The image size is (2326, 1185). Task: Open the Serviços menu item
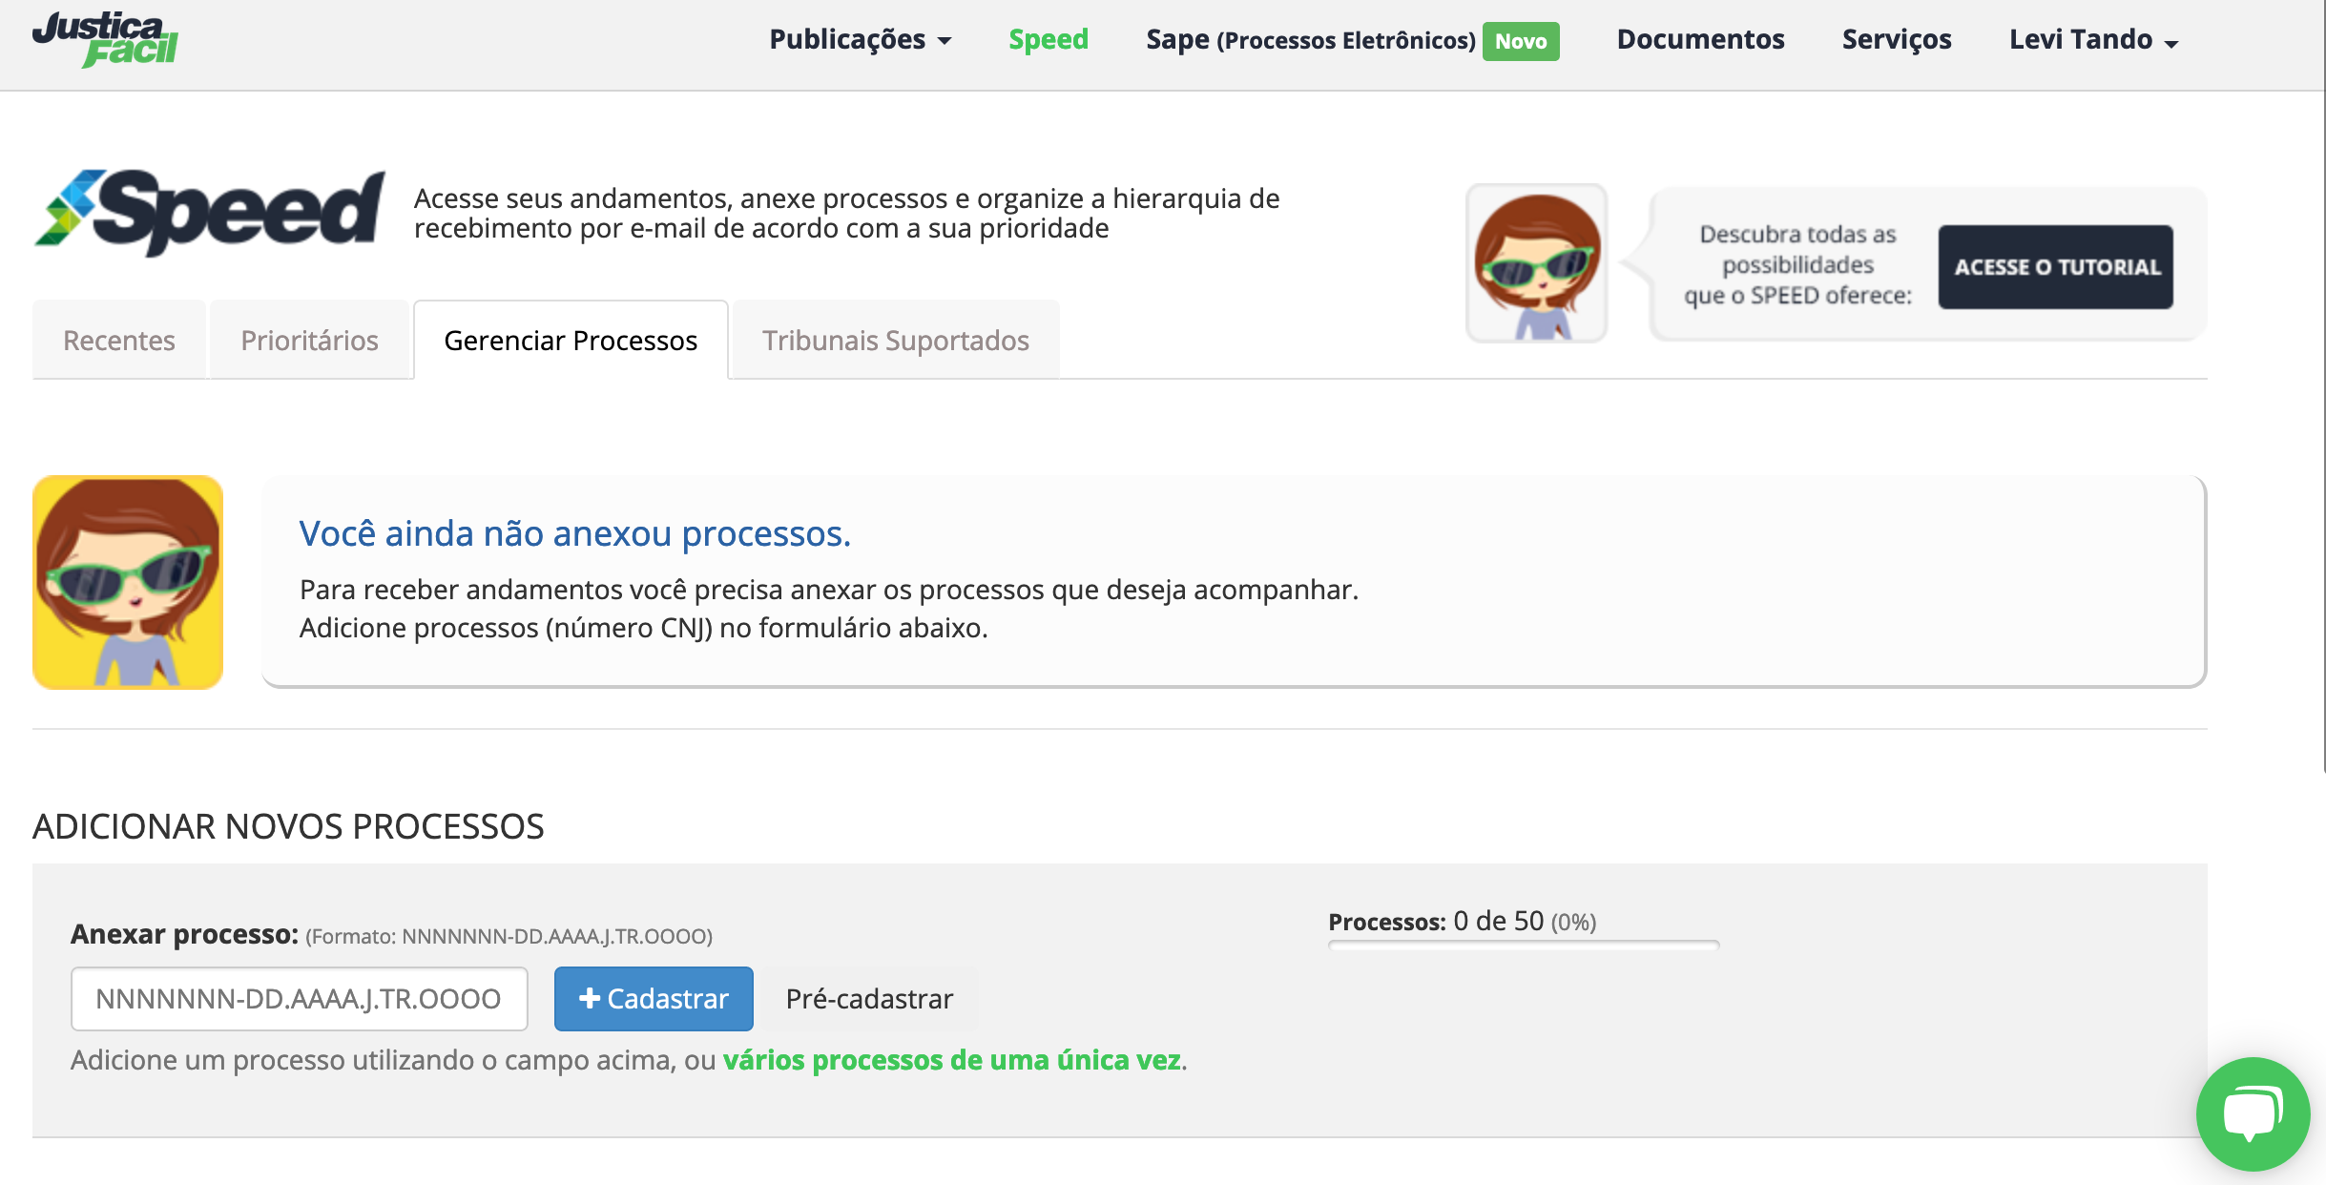1896,40
